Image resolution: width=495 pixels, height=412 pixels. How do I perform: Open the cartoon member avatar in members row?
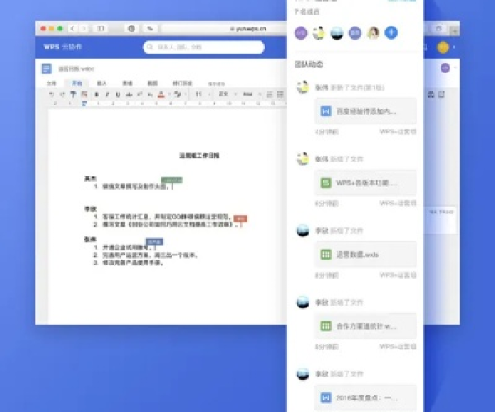[318, 33]
